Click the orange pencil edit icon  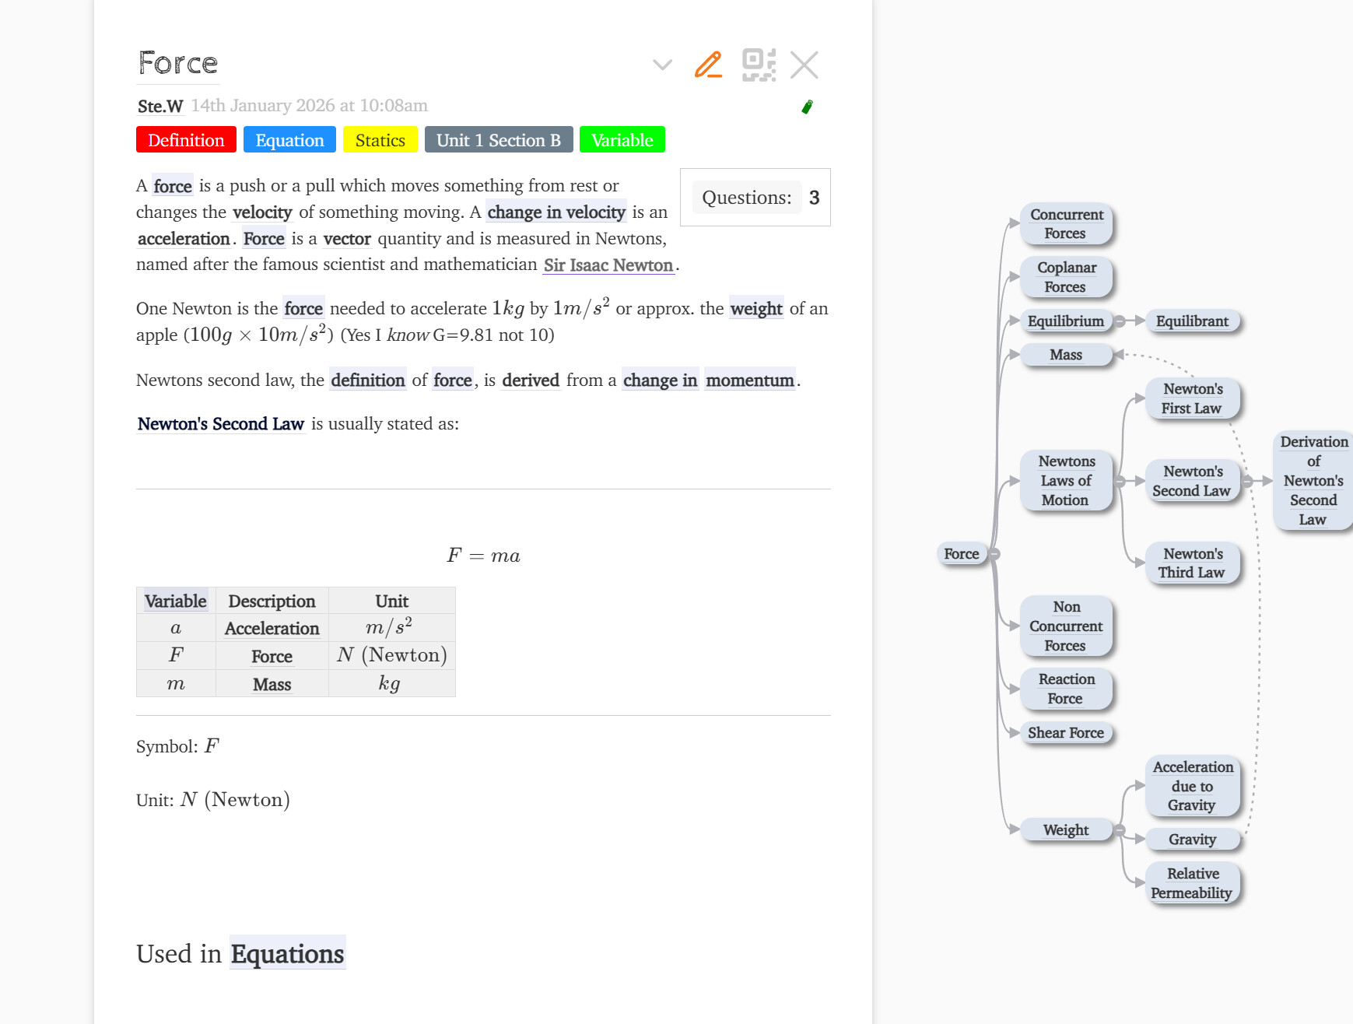[x=708, y=65]
